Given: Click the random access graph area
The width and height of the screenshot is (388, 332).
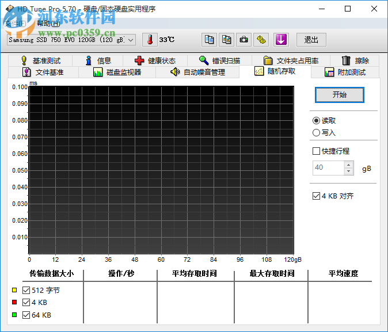Looking at the screenshot, I should click(x=161, y=170).
